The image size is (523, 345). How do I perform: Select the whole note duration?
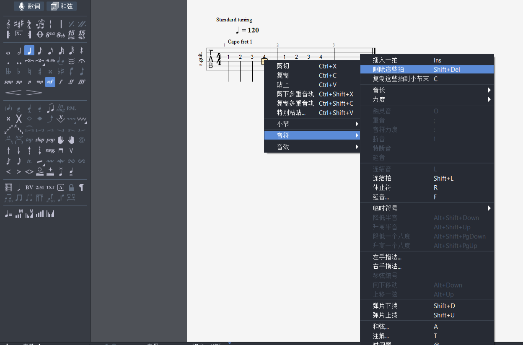click(8, 51)
